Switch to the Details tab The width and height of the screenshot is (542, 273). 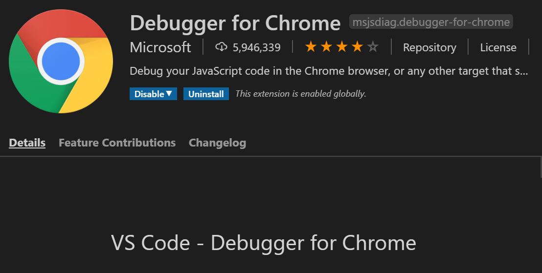pos(27,143)
